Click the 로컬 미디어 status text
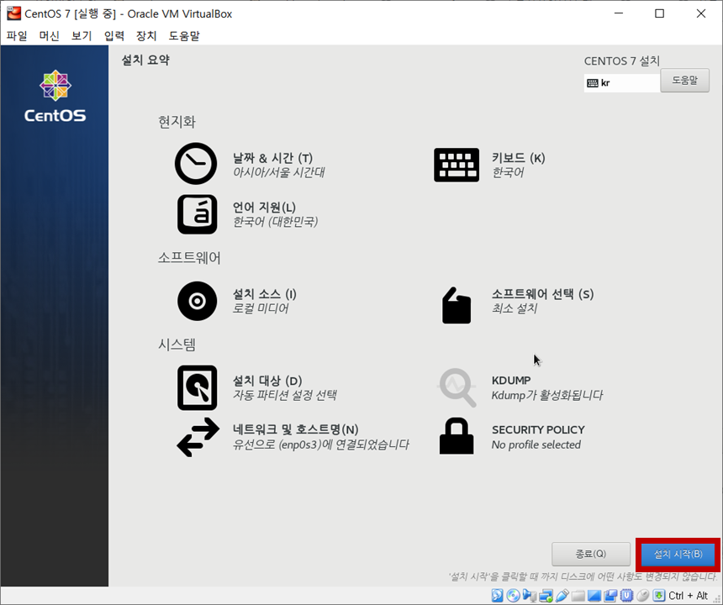This screenshot has width=723, height=605. click(260, 308)
